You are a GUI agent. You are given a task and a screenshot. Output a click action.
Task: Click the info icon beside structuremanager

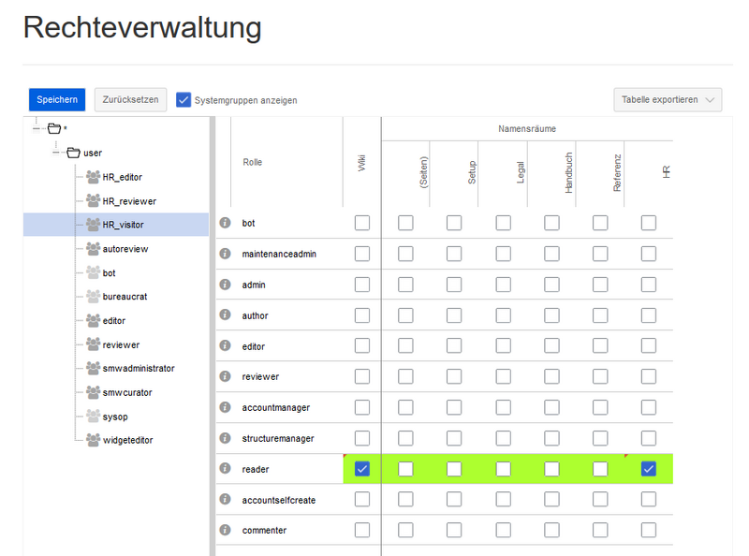(x=224, y=437)
